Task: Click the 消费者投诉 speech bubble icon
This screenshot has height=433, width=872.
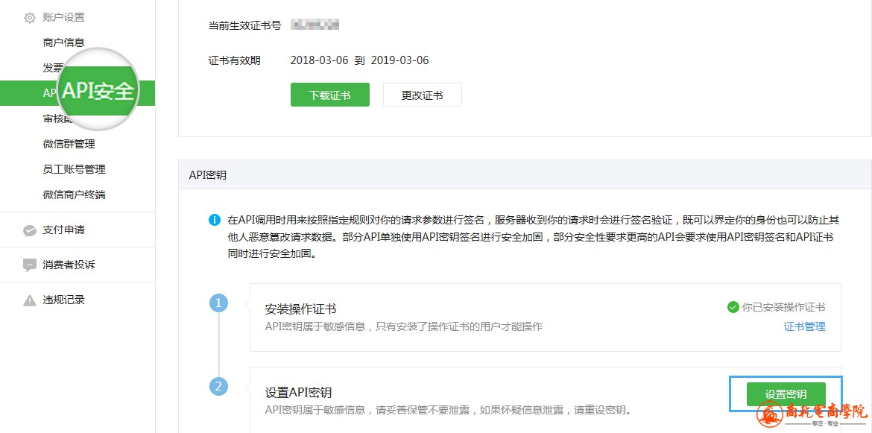Action: point(30,265)
